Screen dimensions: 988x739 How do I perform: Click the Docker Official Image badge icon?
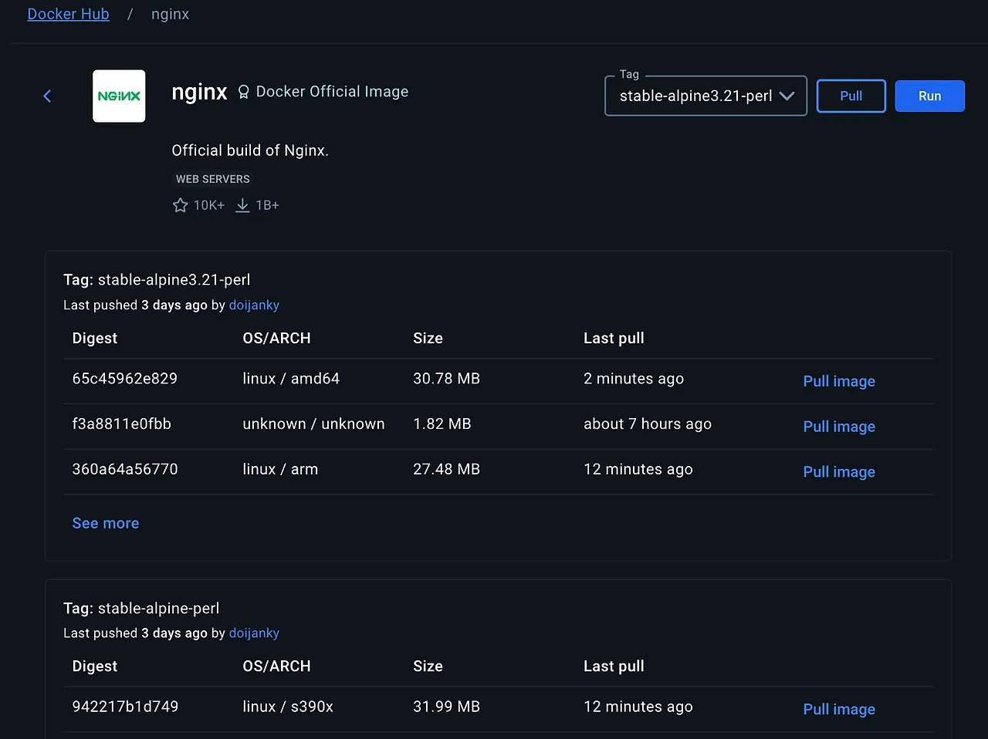[243, 92]
